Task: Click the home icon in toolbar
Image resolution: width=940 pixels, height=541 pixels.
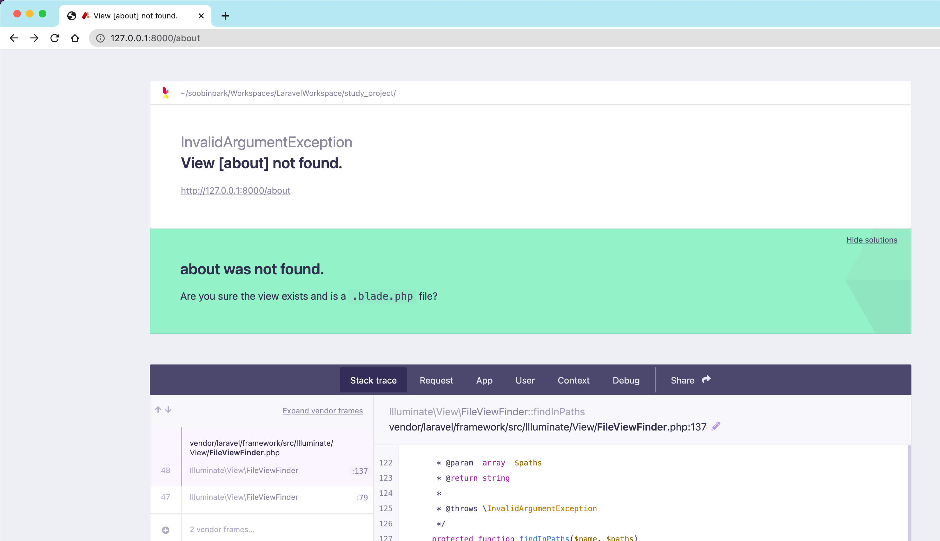Action: (75, 38)
